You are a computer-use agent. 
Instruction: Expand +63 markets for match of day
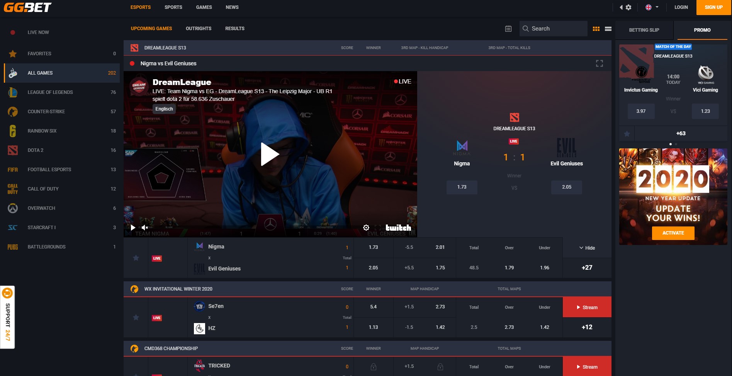[x=681, y=133]
